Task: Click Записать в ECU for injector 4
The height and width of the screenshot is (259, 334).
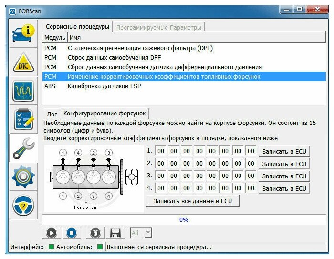Action: click(x=284, y=188)
